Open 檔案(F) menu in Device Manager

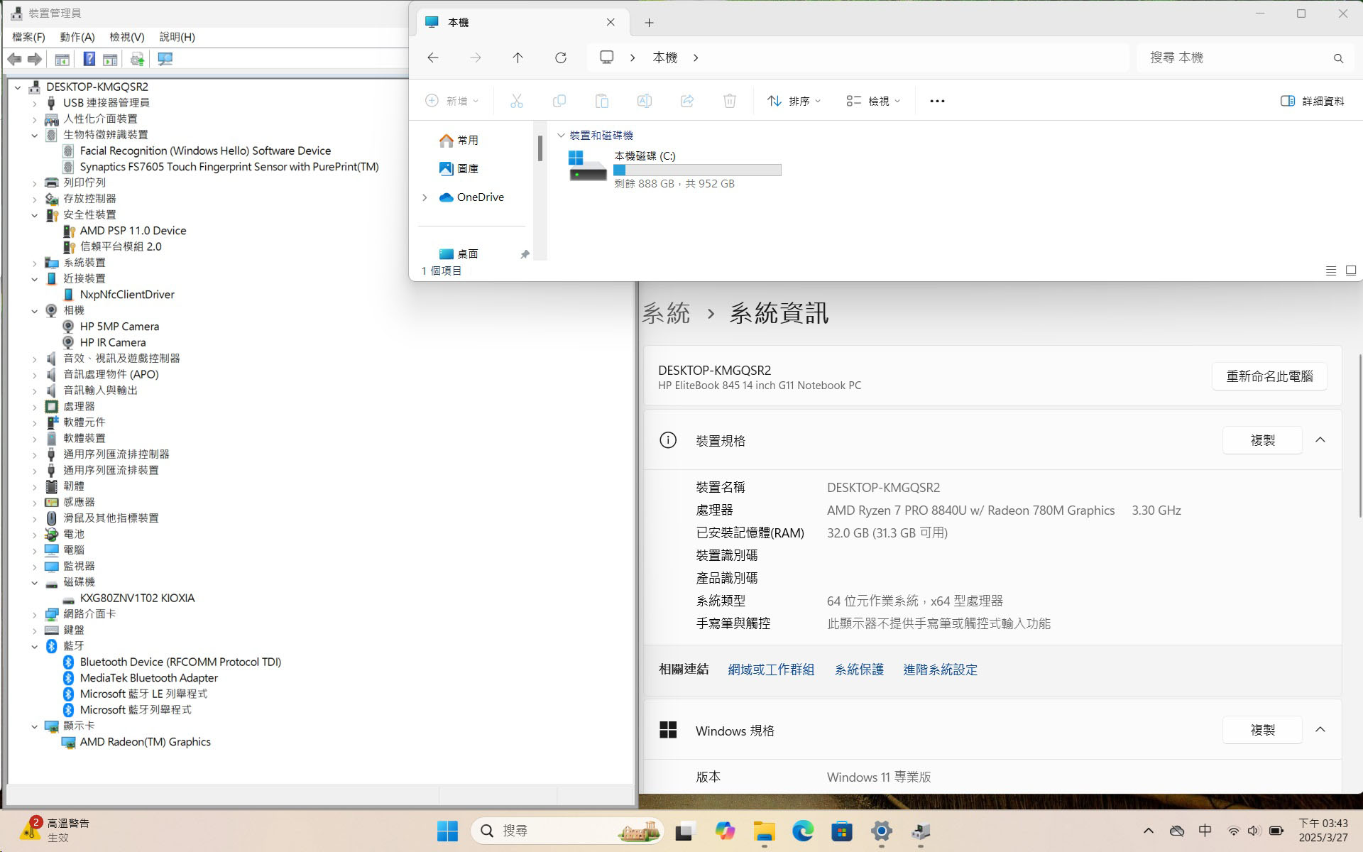[x=28, y=37]
